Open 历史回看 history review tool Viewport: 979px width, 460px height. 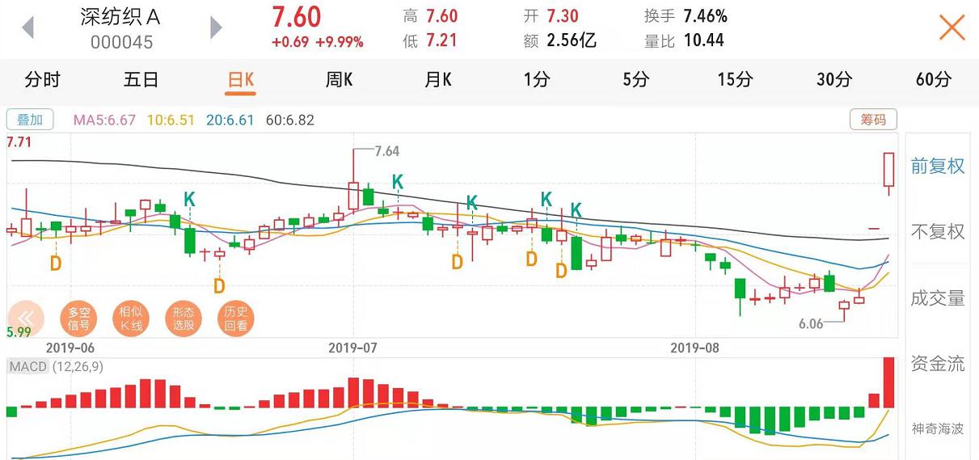[236, 319]
